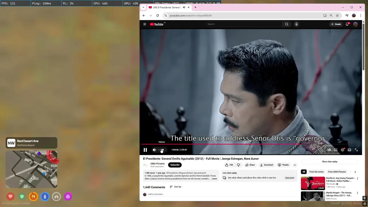
Task: Open the Chrome profile avatar
Action: pos(354,16)
